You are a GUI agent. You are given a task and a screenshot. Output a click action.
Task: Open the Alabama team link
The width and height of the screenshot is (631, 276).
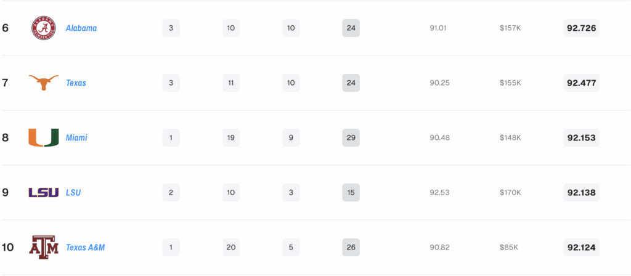tap(81, 28)
